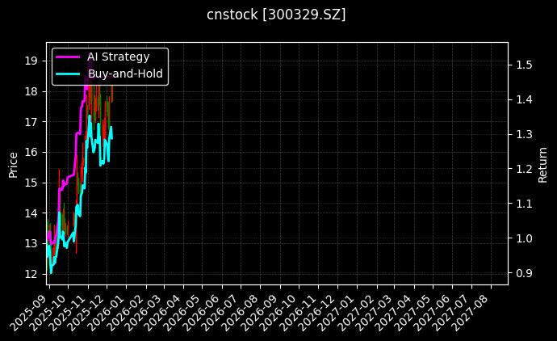The width and height of the screenshot is (557, 341).
Task: Click the Buy-and-Hold legend label
Action: (125, 74)
